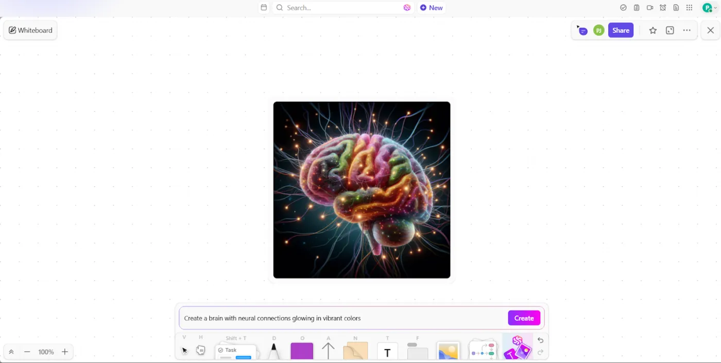Image resolution: width=721 pixels, height=363 pixels.
Task: Close the whiteboard with X
Action: 711,30
